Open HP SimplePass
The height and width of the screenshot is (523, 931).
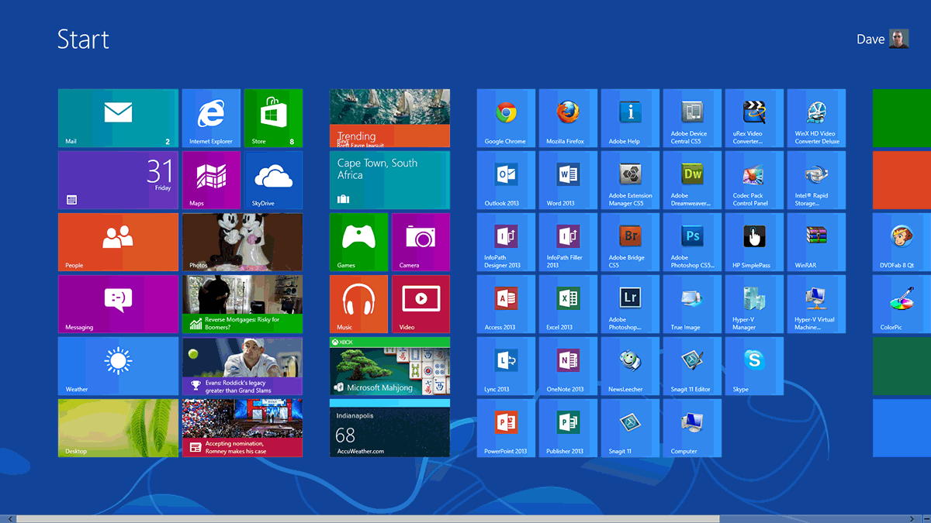pos(754,242)
